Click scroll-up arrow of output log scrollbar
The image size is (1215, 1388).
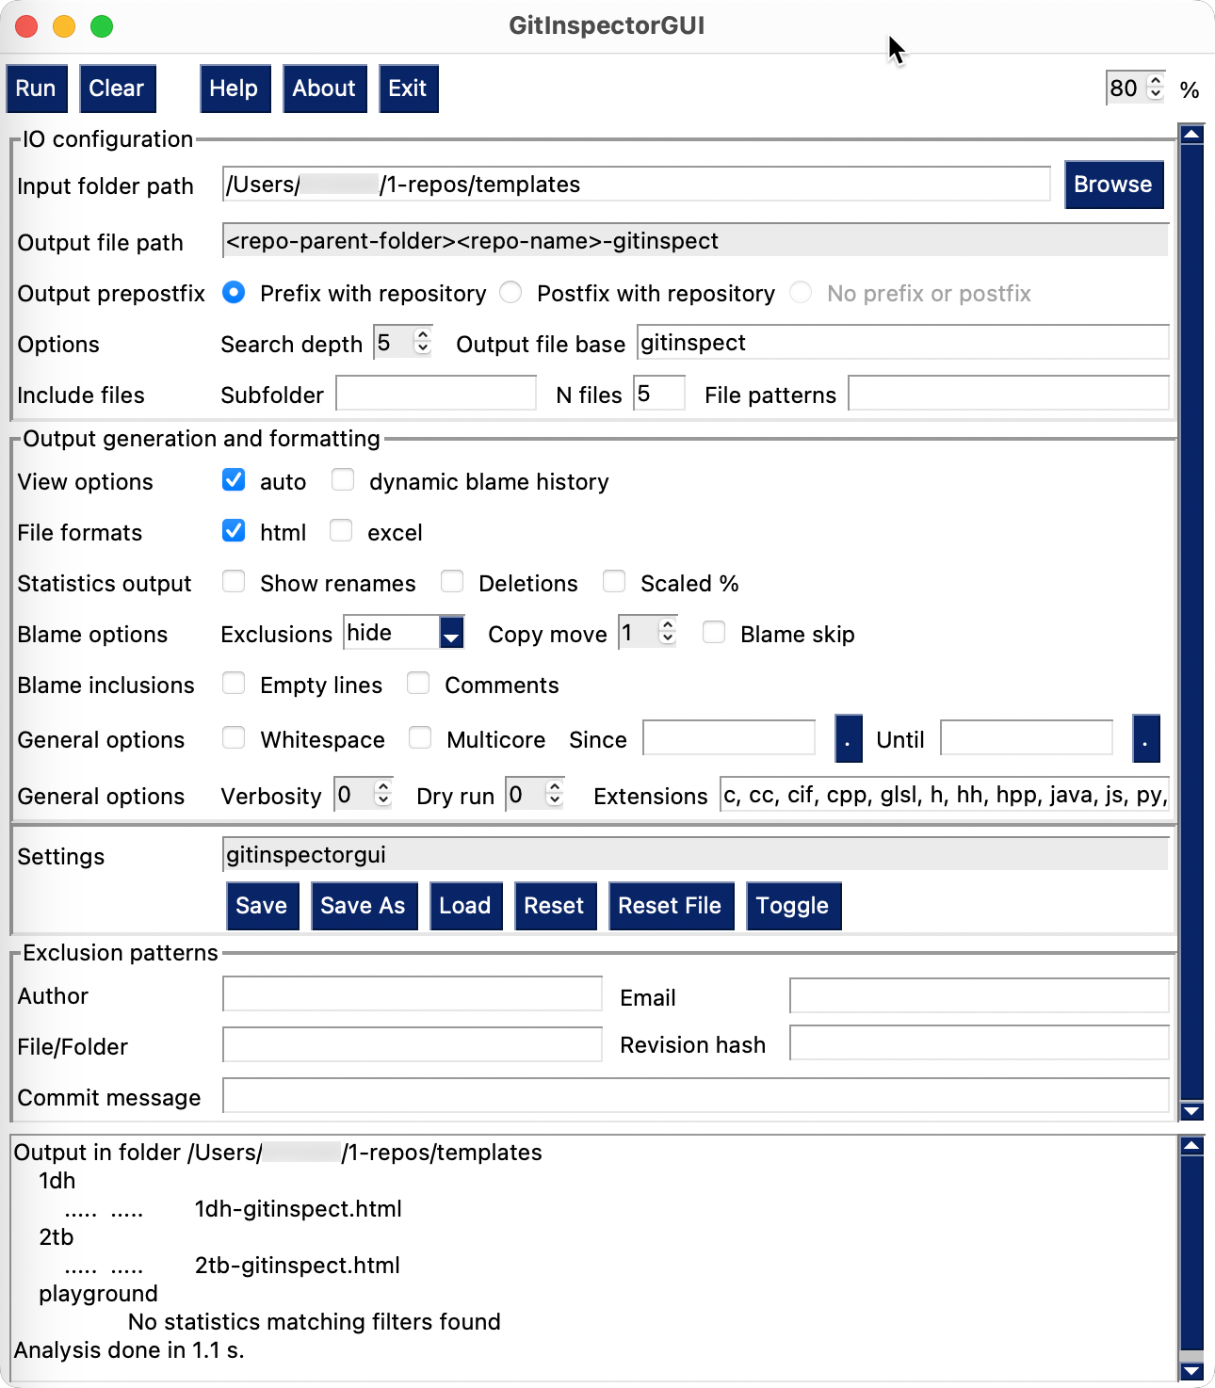pos(1191,1146)
